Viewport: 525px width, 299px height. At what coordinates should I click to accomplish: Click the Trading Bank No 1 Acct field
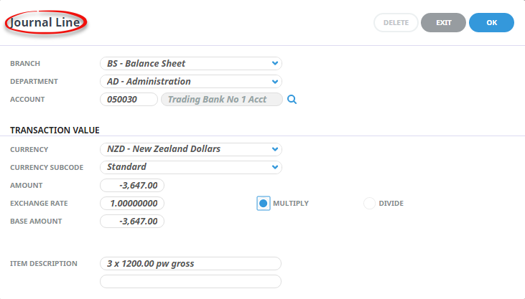pos(222,100)
